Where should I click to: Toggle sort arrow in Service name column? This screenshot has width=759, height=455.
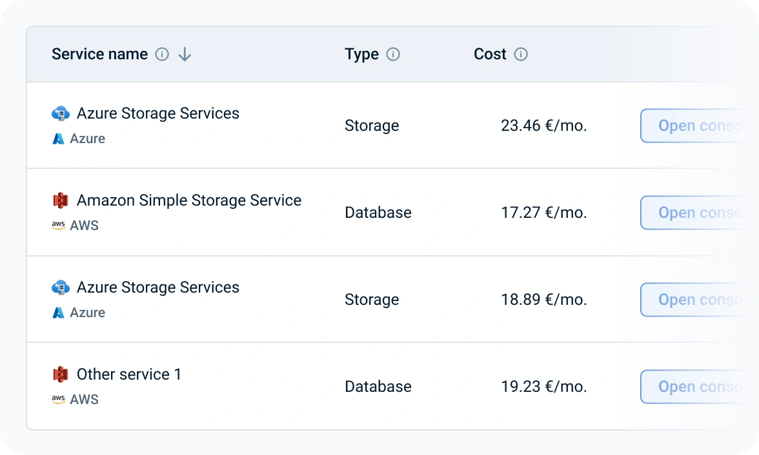pyautogui.click(x=185, y=55)
